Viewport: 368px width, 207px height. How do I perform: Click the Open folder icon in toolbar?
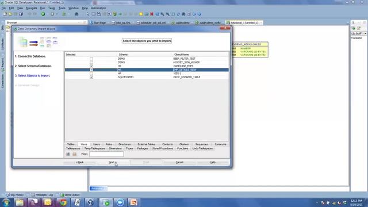click(10, 14)
